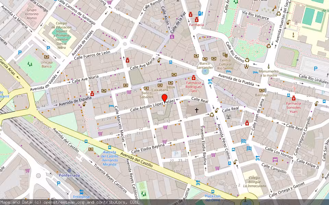329x205 pixels.
Task: Click the Calle Los Hornos label
Action: pos(279,153)
